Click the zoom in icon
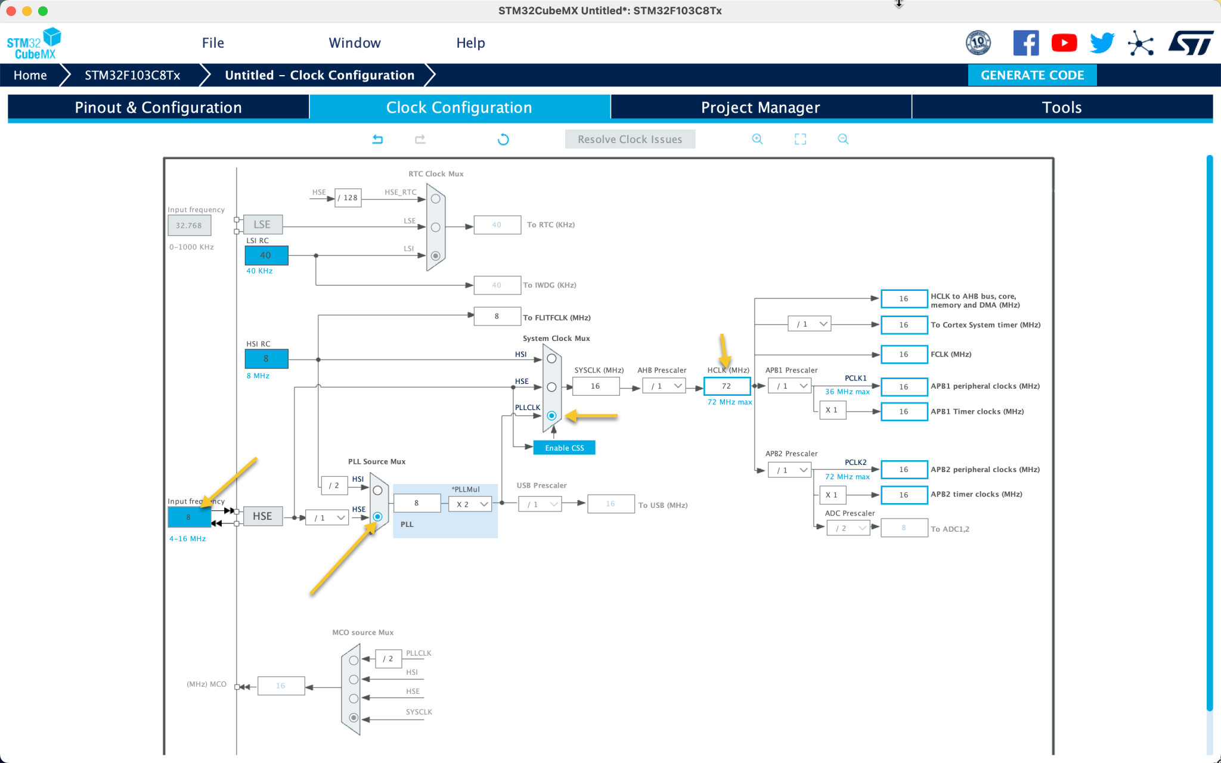This screenshot has width=1221, height=763. point(757,139)
